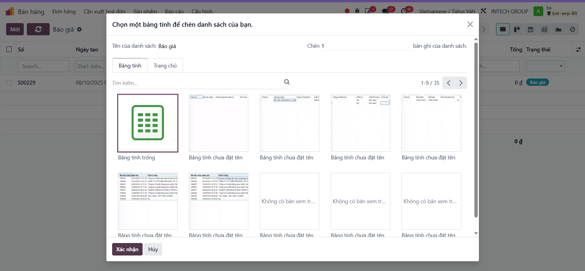Tick the checkbox for row S00229

click(9, 83)
